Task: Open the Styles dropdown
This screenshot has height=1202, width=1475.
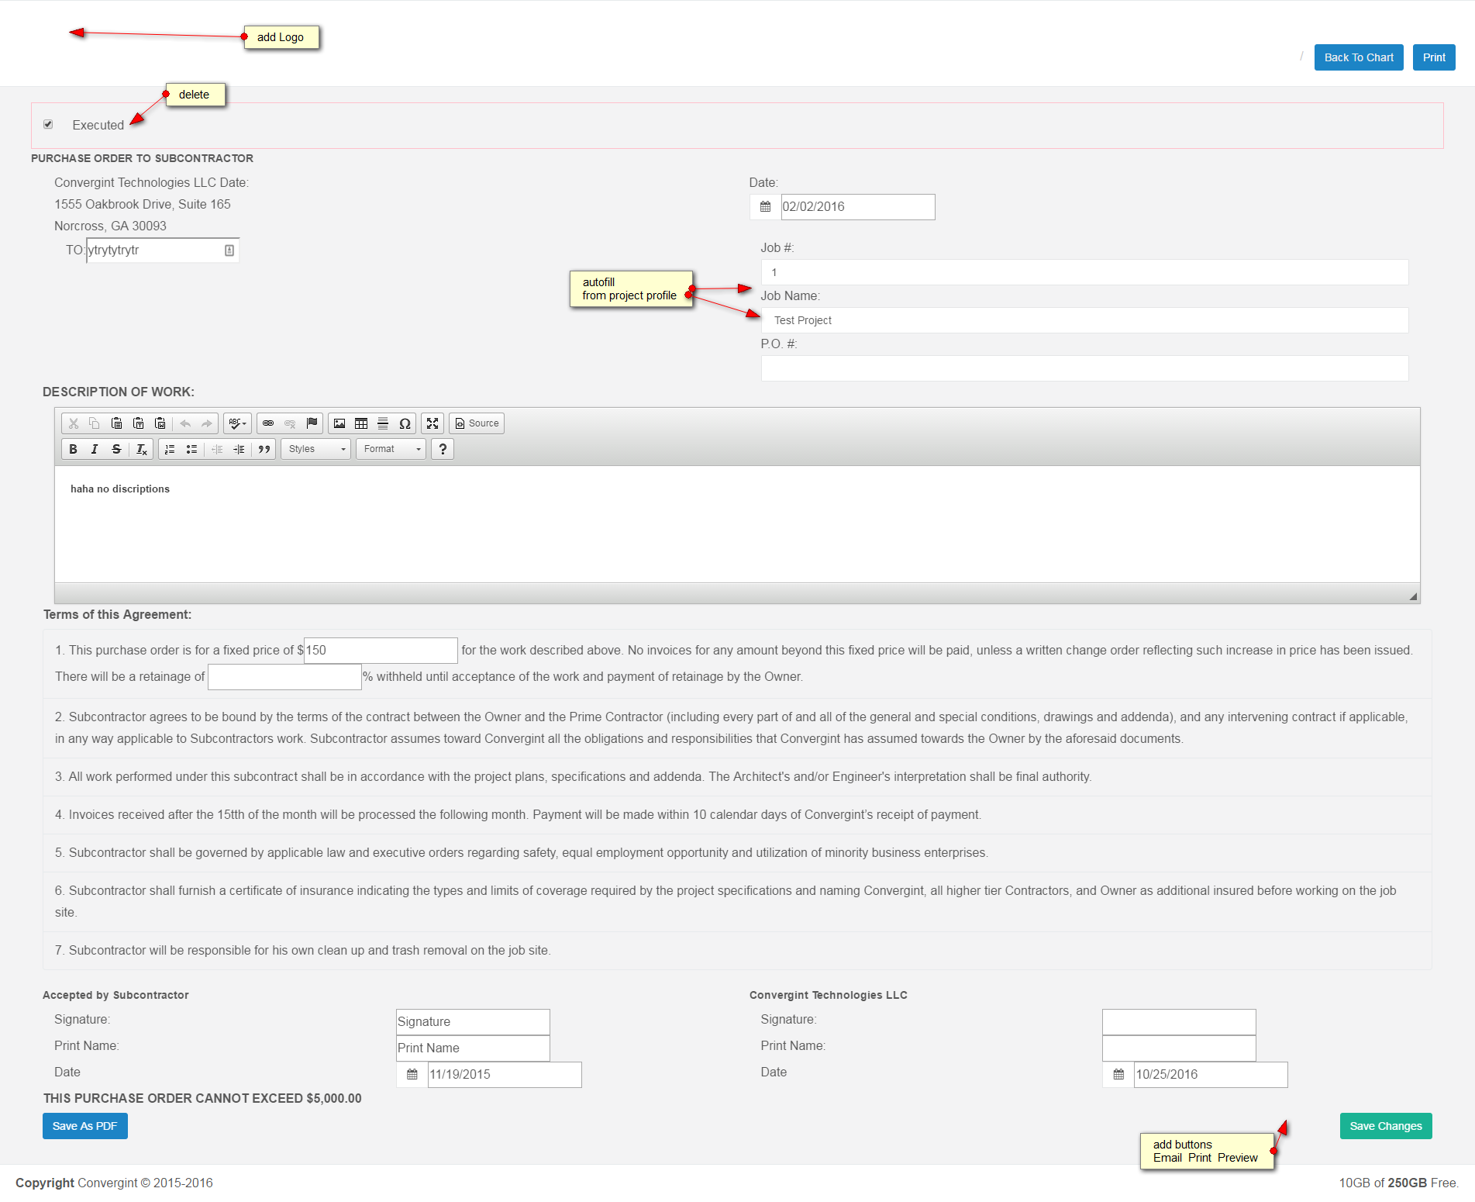Action: click(316, 449)
